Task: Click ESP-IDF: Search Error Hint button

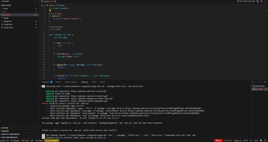Action: tap(246, 1)
